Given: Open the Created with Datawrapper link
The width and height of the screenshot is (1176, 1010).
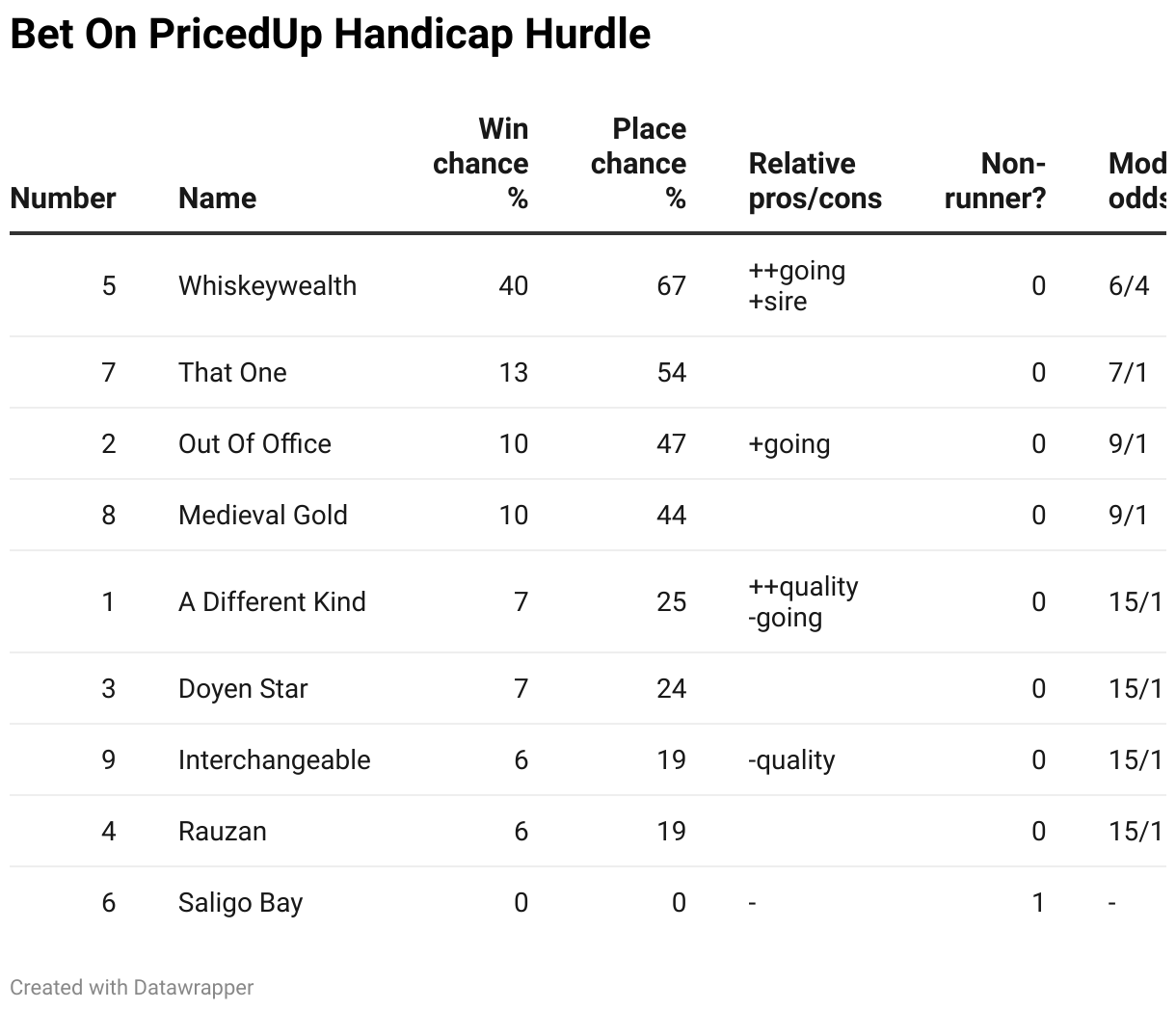Looking at the screenshot, I should pos(132,988).
